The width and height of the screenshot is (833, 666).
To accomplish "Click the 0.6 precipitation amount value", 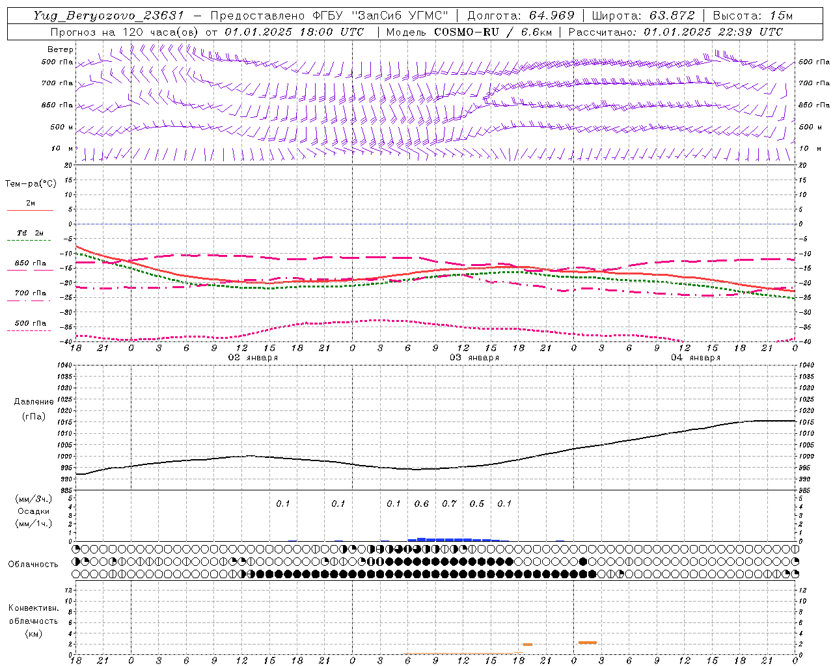I will coord(422,503).
